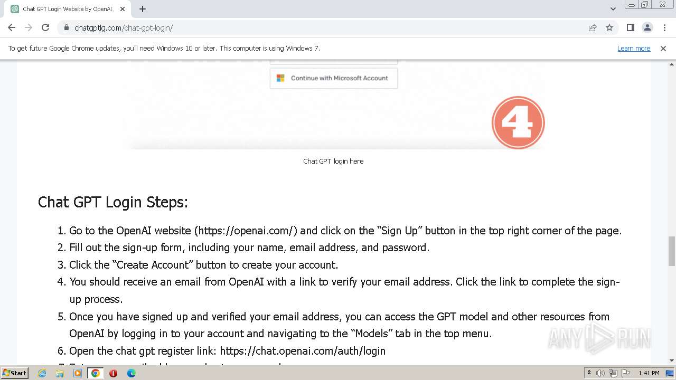Share this page icon in address bar
Screen dimensions: 676x380
[x=593, y=27]
